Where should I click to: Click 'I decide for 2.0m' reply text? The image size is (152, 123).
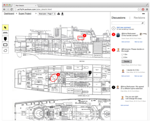tap(133, 70)
